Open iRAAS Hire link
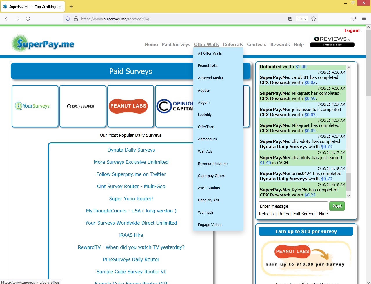Image resolution: width=371 pixels, height=284 pixels. point(131,235)
